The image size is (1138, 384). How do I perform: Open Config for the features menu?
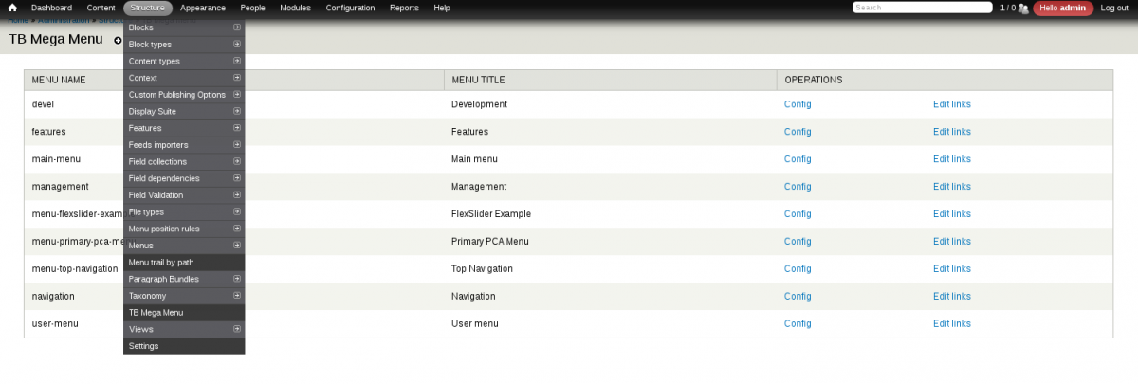tap(798, 132)
